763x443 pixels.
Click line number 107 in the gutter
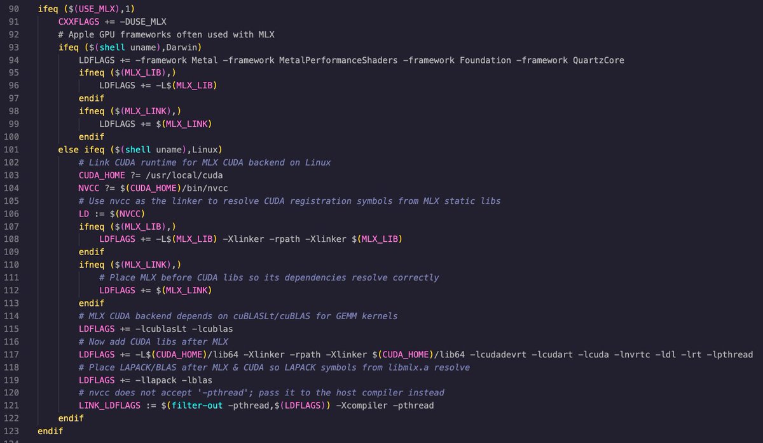[x=11, y=226]
